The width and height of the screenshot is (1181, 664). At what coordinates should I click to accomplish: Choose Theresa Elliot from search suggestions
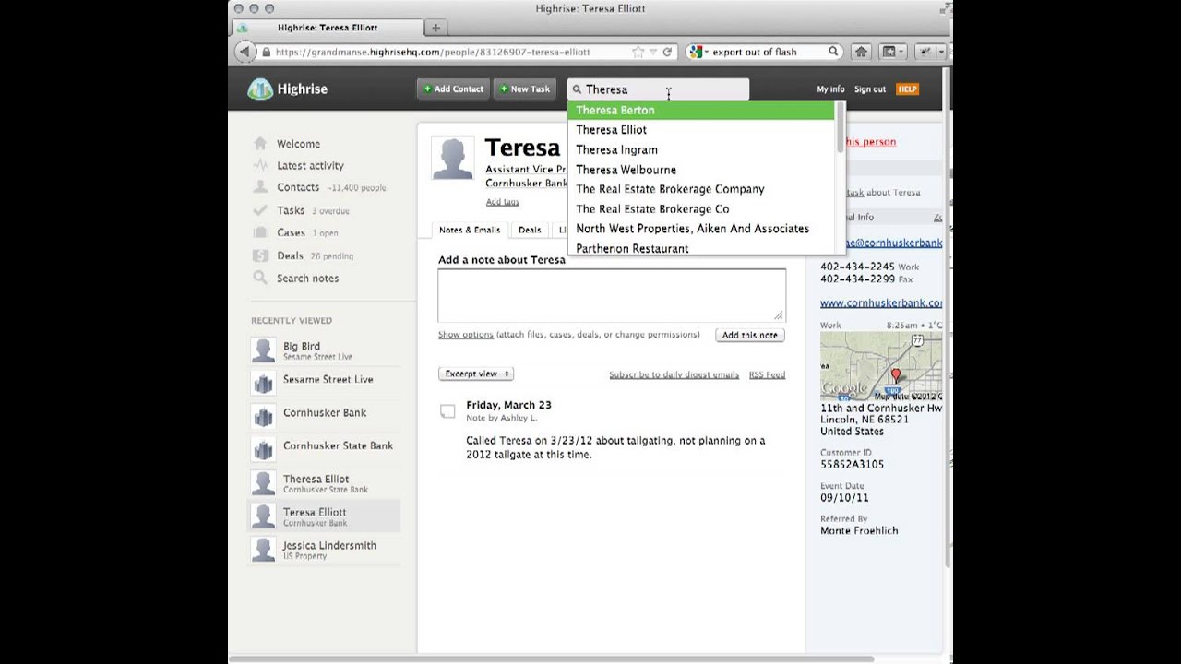click(701, 130)
